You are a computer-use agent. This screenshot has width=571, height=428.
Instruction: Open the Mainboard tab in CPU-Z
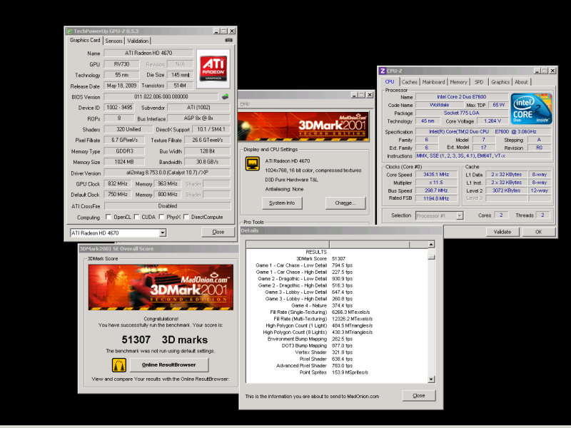[x=433, y=82]
